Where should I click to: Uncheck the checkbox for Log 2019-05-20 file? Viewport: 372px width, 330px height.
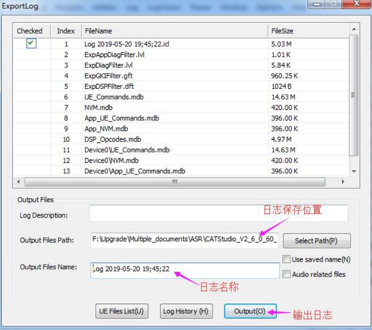(31, 44)
